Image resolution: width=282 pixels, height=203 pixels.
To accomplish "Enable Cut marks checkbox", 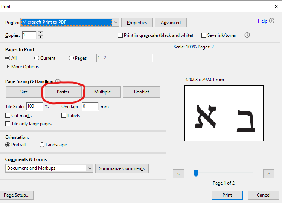I will (8, 116).
